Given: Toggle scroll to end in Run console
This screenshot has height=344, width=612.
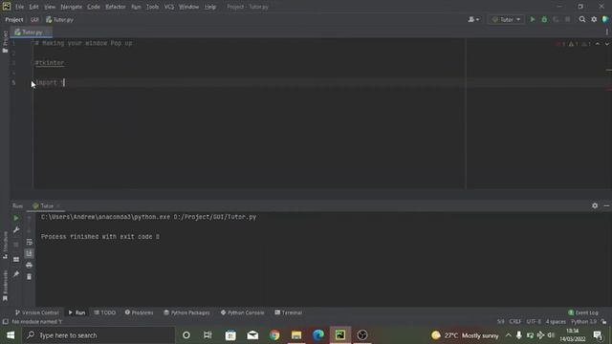Looking at the screenshot, I should click(x=29, y=253).
